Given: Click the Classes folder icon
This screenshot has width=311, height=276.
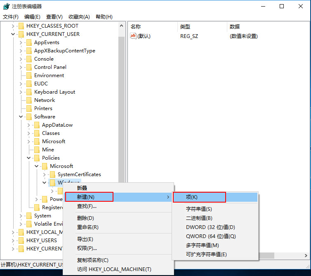Looking at the screenshot, I should pos(37,133).
